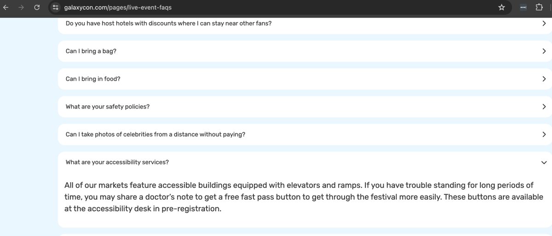Bookmark this page with the star icon
Viewport: 552px width, 236px height.
click(501, 7)
